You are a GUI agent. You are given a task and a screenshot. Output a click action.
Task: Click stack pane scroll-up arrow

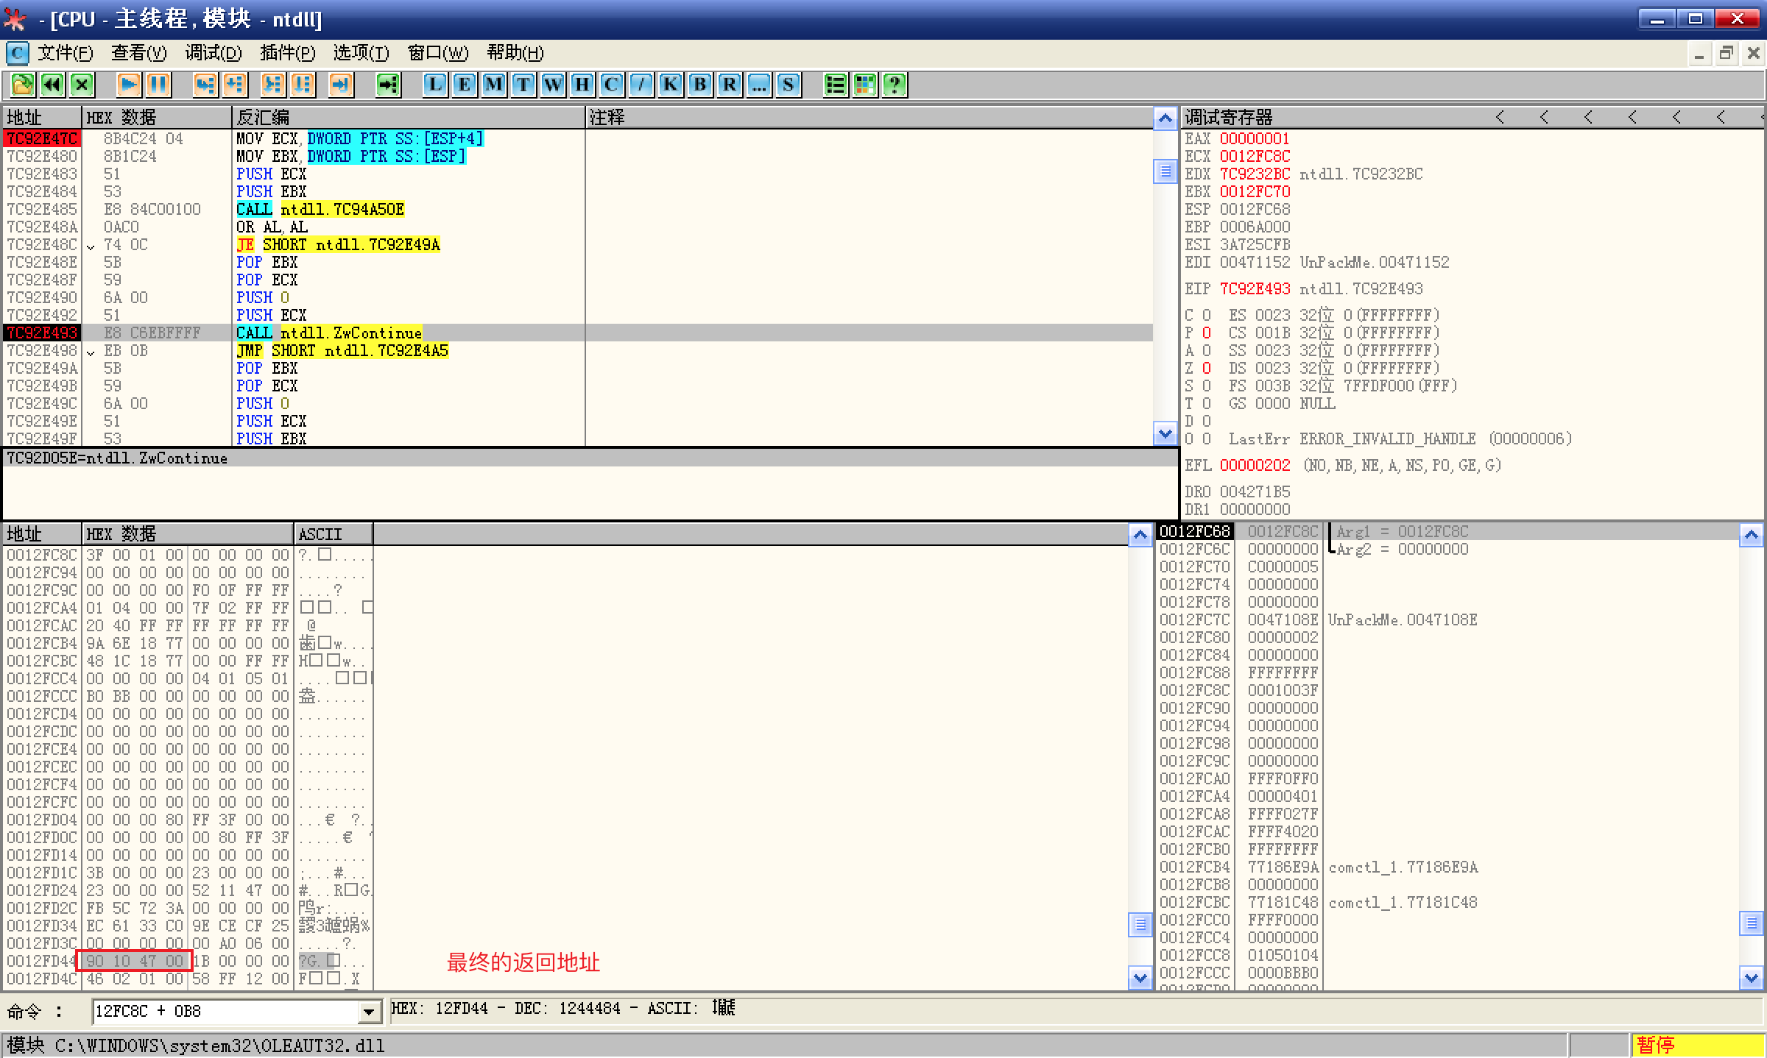pyautogui.click(x=1751, y=535)
